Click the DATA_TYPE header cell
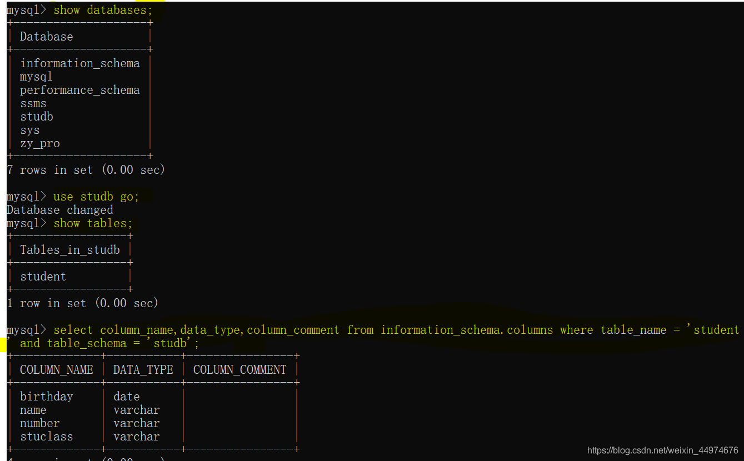The width and height of the screenshot is (744, 461). (143, 370)
